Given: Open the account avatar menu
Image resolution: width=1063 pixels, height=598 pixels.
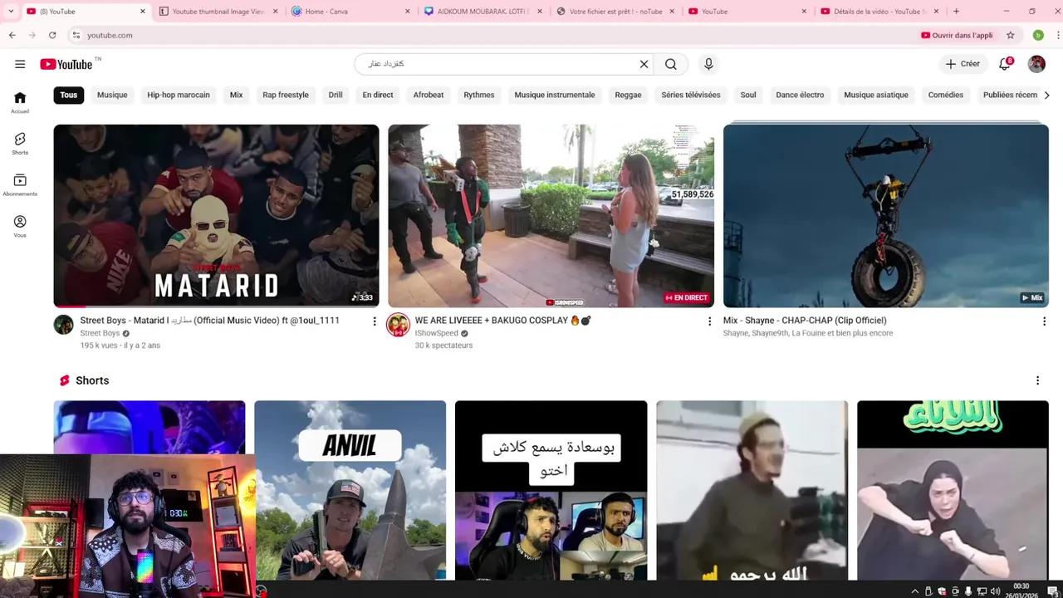Looking at the screenshot, I should point(1036,64).
